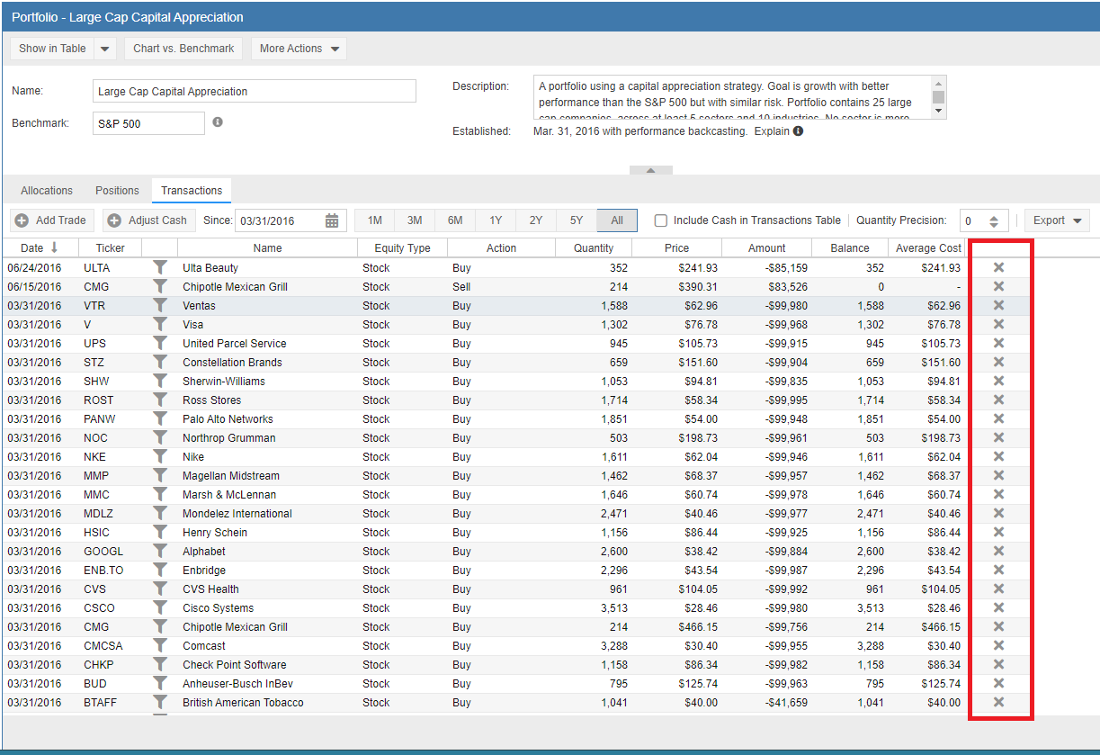Click the Explain info icon

[798, 131]
